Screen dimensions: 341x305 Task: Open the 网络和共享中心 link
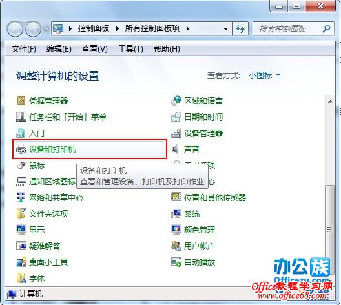tap(56, 198)
